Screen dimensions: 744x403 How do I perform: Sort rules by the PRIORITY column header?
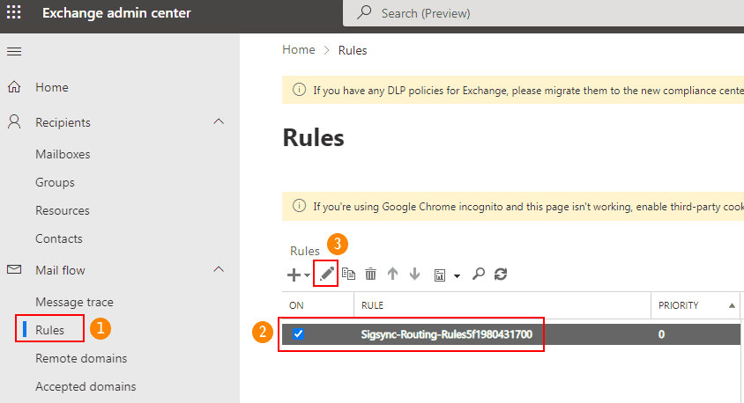tap(679, 305)
